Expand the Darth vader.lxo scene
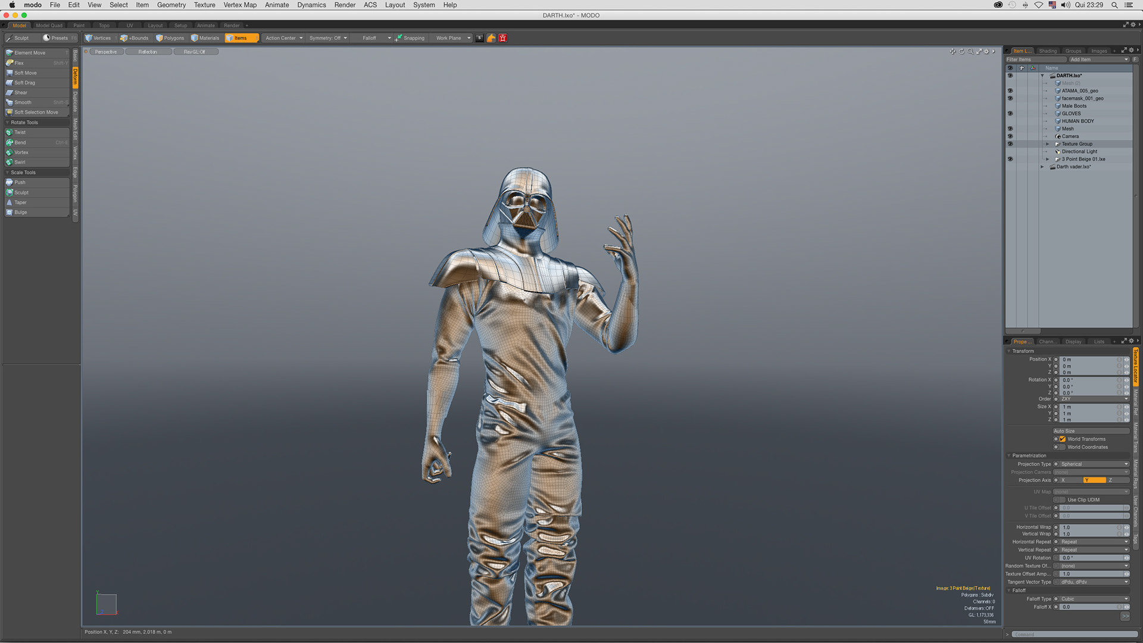The height and width of the screenshot is (643, 1143). [1042, 167]
